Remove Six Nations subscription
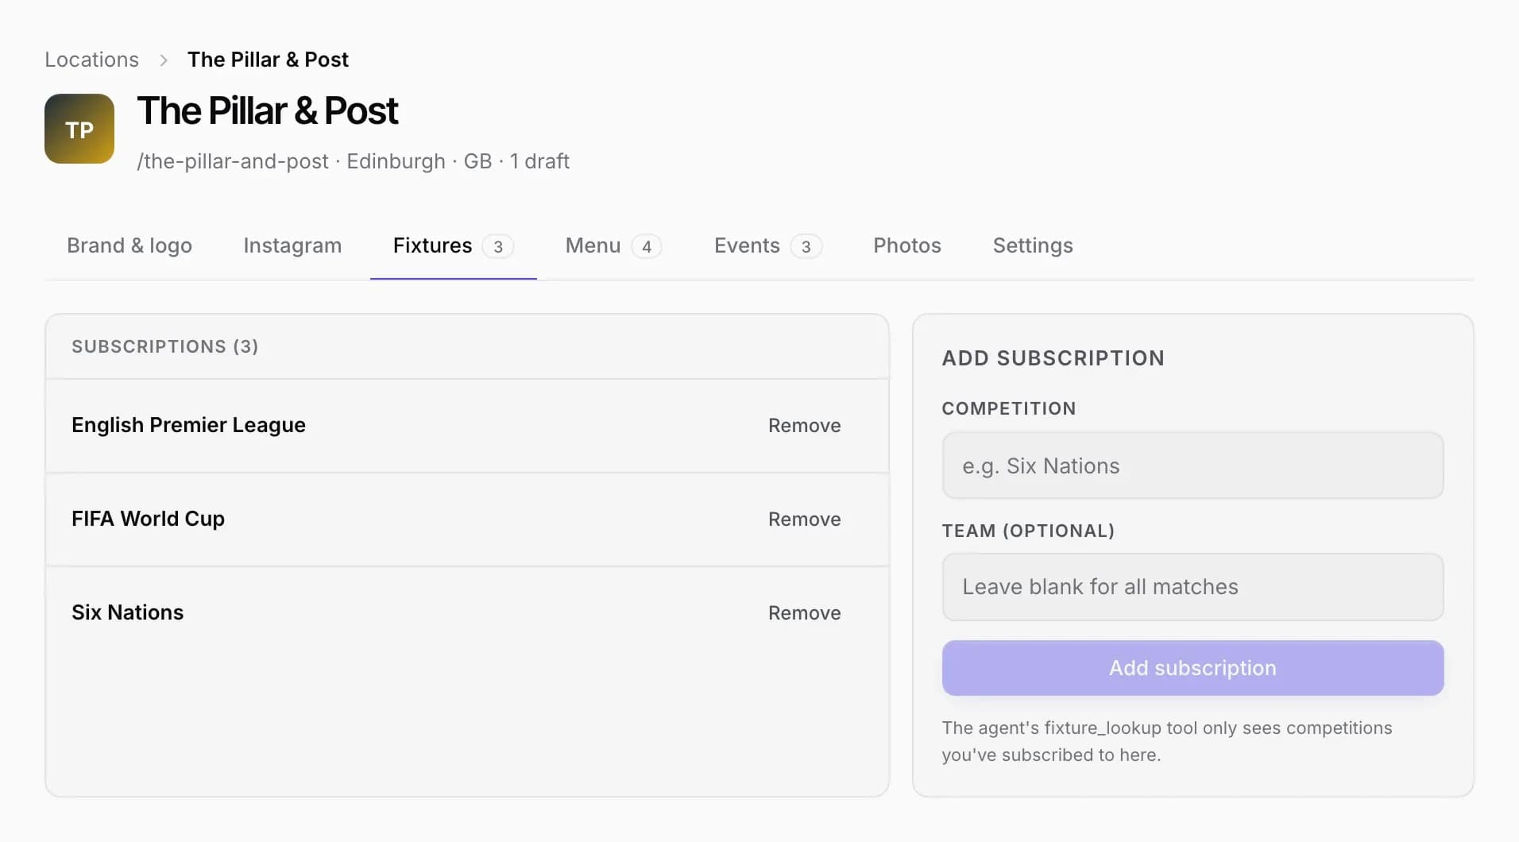Image resolution: width=1519 pixels, height=842 pixels. [804, 613]
